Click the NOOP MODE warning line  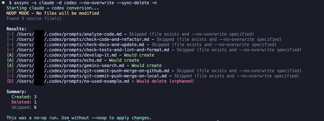pyautogui.click(x=53, y=13)
